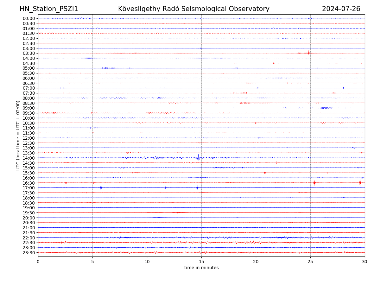Screen dimensions: 380x285
Task: Click the blue spike near minute 28 on 07:00 trace
Action: 343,88
